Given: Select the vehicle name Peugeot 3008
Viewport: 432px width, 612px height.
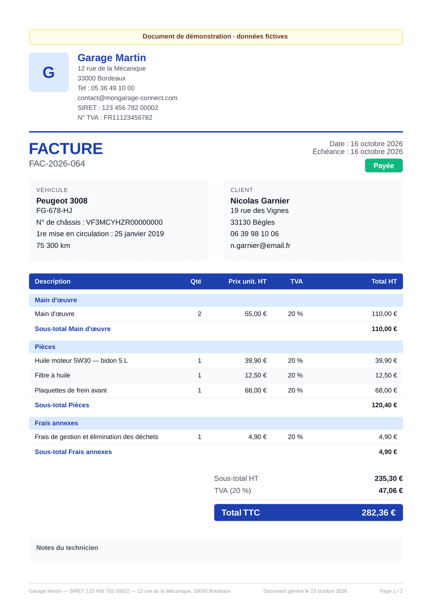Looking at the screenshot, I should point(62,201).
